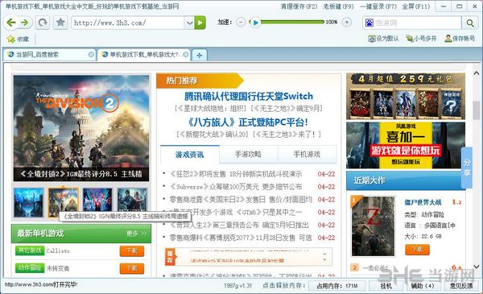483x294 pixels.
Task: Click the 辅助 (4) status bar button
Action: (x=423, y=286)
